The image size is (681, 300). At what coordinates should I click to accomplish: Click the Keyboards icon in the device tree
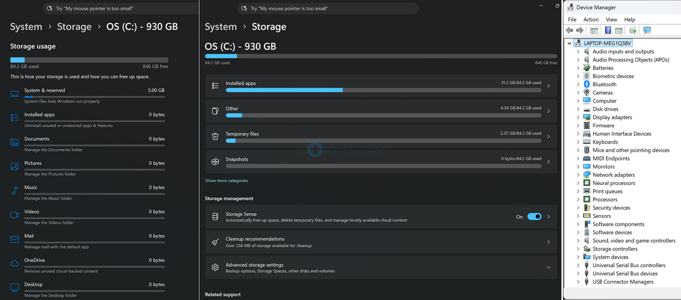(x=587, y=142)
